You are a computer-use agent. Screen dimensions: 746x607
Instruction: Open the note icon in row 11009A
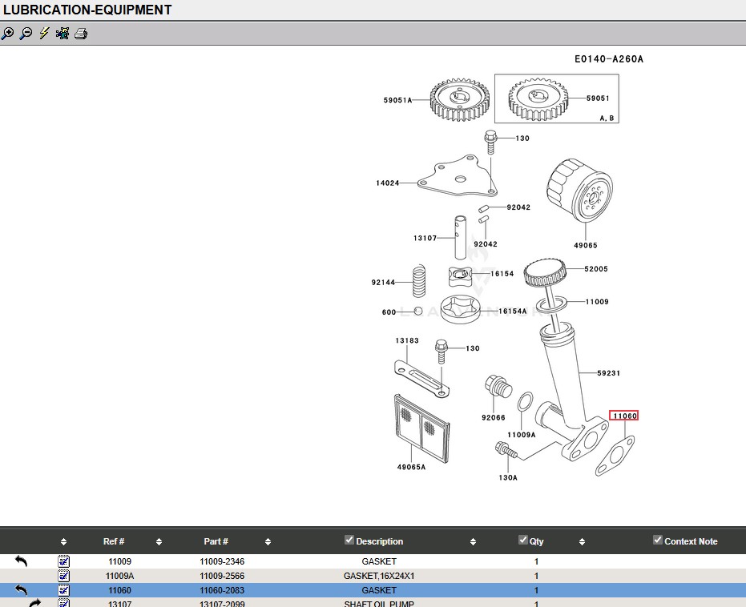[x=64, y=576]
